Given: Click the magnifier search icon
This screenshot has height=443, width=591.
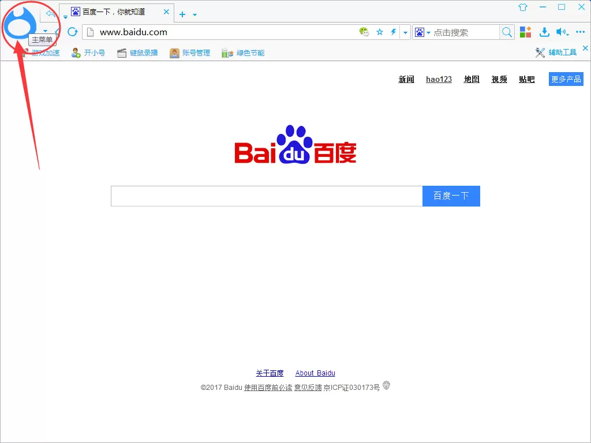Looking at the screenshot, I should pyautogui.click(x=507, y=32).
